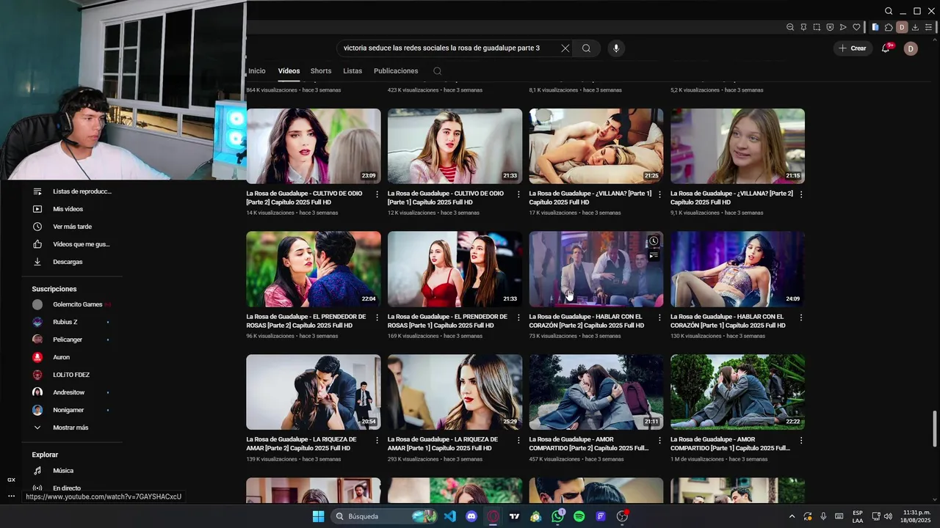Select the Vídeos channel tab

[289, 71]
